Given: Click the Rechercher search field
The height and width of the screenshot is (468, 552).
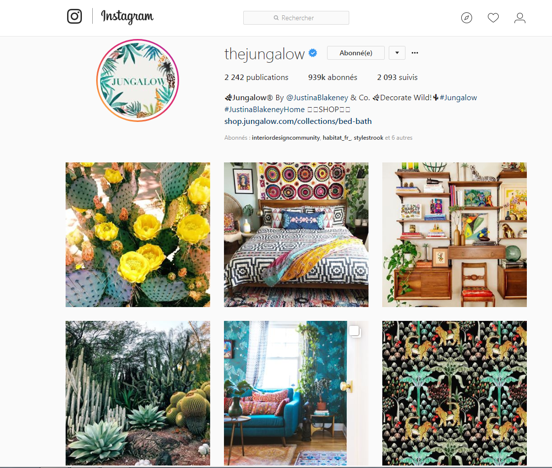Looking at the screenshot, I should [296, 18].
